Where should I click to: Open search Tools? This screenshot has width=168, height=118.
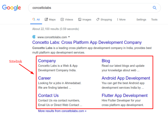(154, 20)
